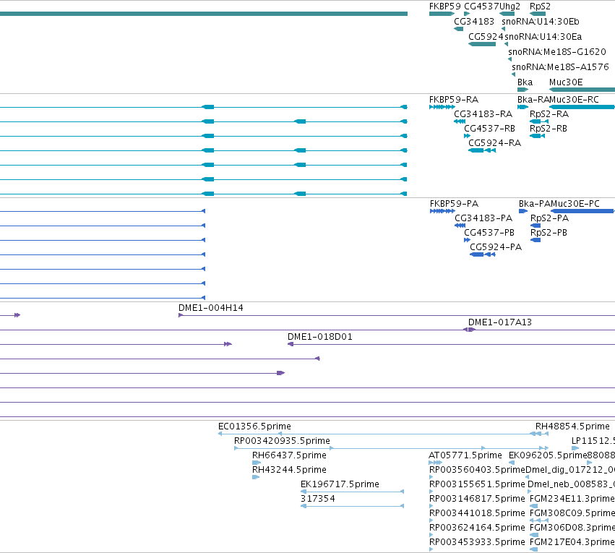Click the EK096205.5prime EST label
615x553 pixels.
548,455
